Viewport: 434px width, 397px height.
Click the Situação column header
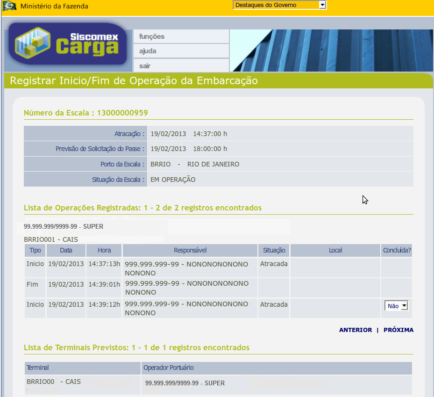[x=274, y=250]
